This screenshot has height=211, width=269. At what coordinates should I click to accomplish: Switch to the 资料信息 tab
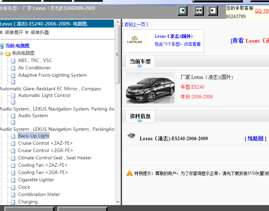point(140,116)
